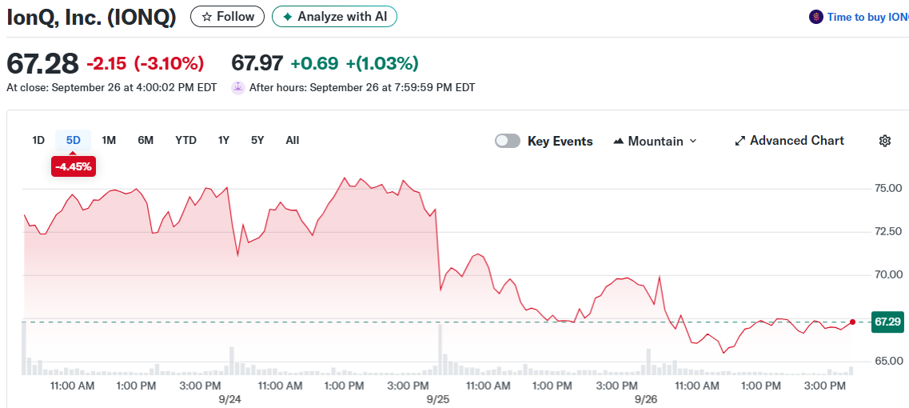Screen dimensions: 909x408
Task: Choose the YTD range tab
Action: tap(186, 140)
